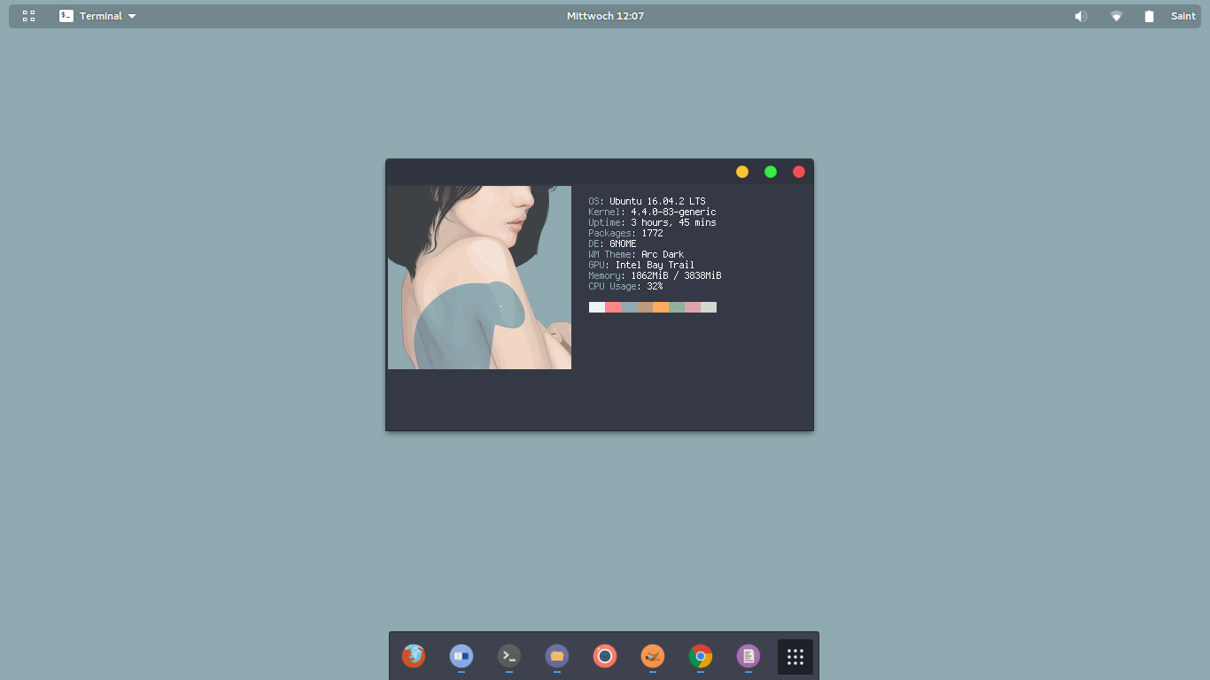Viewport: 1210px width, 680px height.
Task: Open the purple text editor dock icon
Action: point(748,656)
